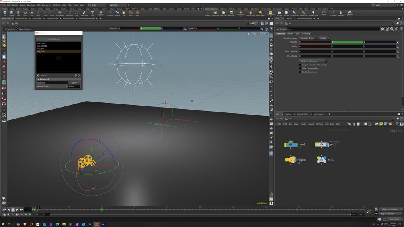Create a Point Light from shelf
404x227 pixels.
tap(215, 13)
